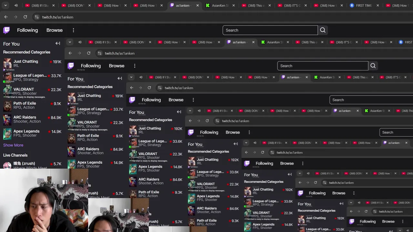The width and height of the screenshot is (413, 232).
Task: Open outermost Twitch three-dot more menu
Action: [73, 30]
